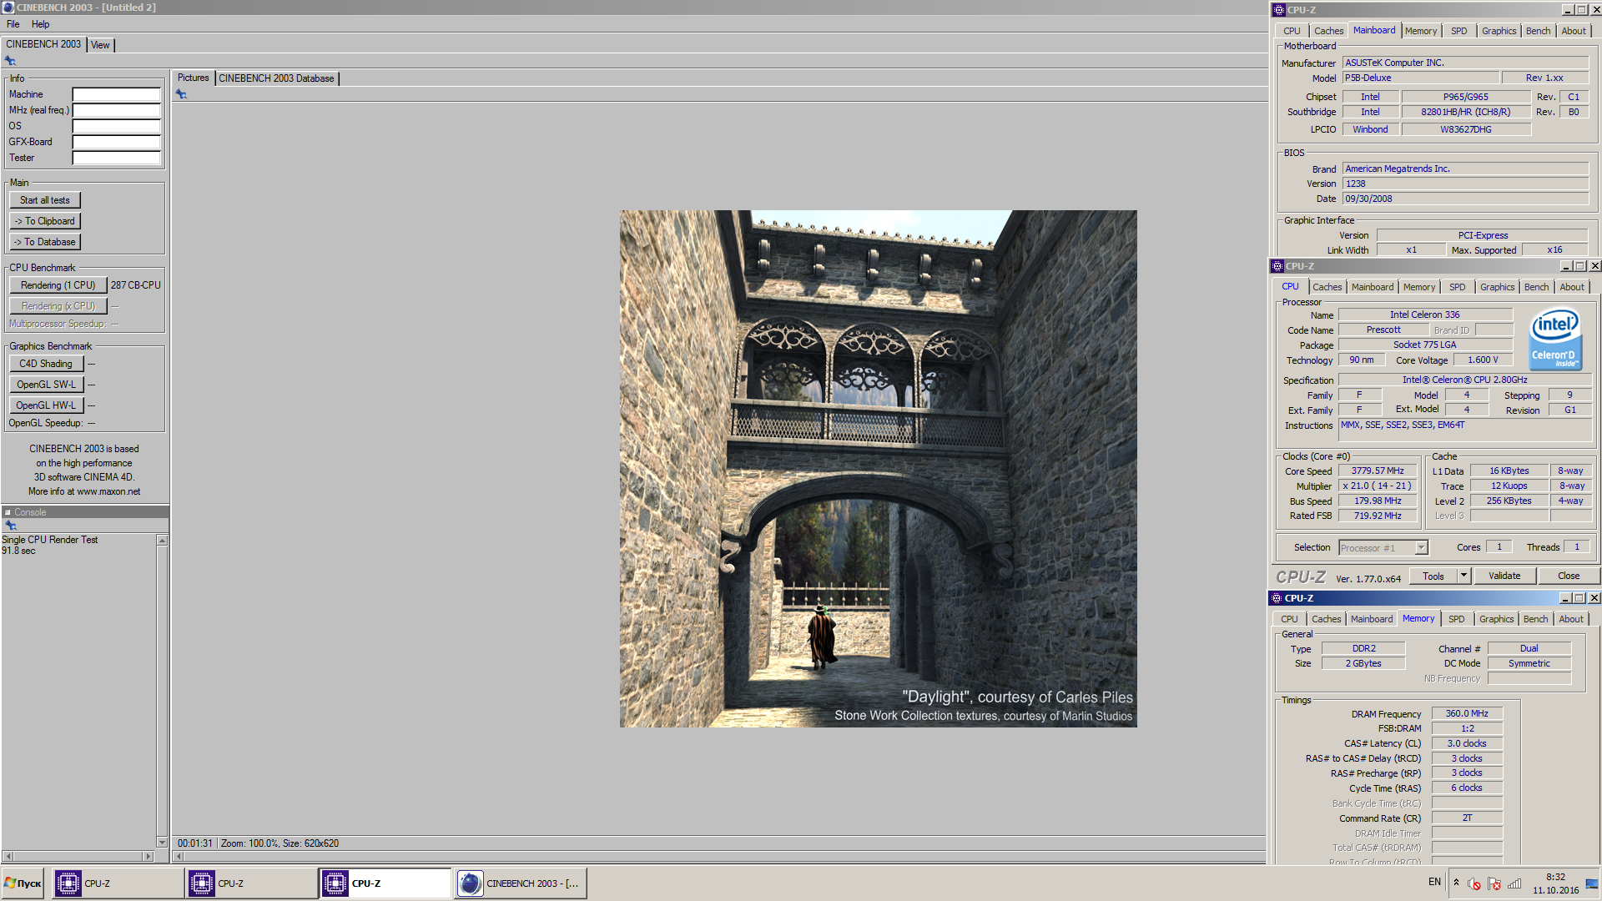The width and height of the screenshot is (1602, 901).
Task: Click the active bold CPU-Z taskbar button
Action: pyautogui.click(x=385, y=883)
